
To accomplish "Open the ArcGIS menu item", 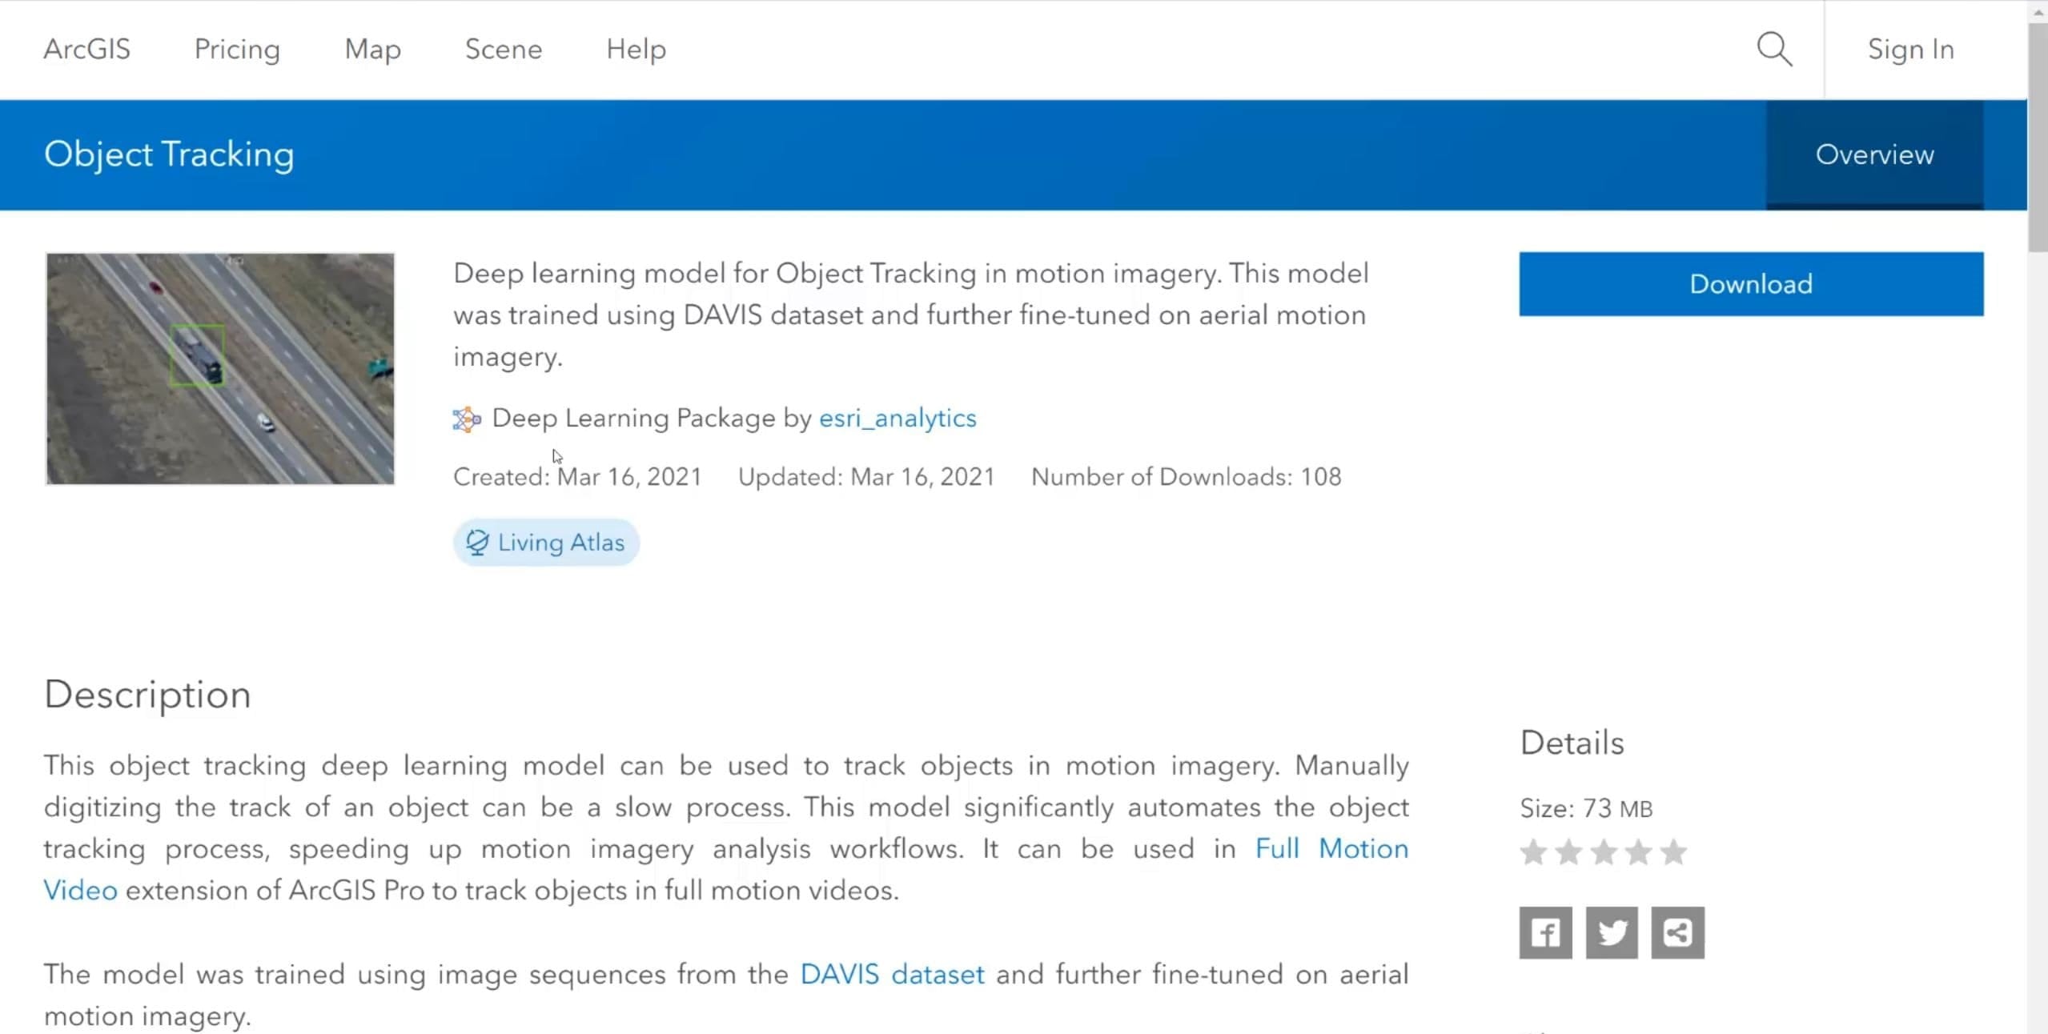I will pos(86,50).
